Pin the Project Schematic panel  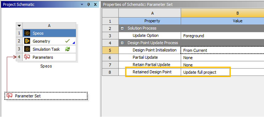(89, 5)
